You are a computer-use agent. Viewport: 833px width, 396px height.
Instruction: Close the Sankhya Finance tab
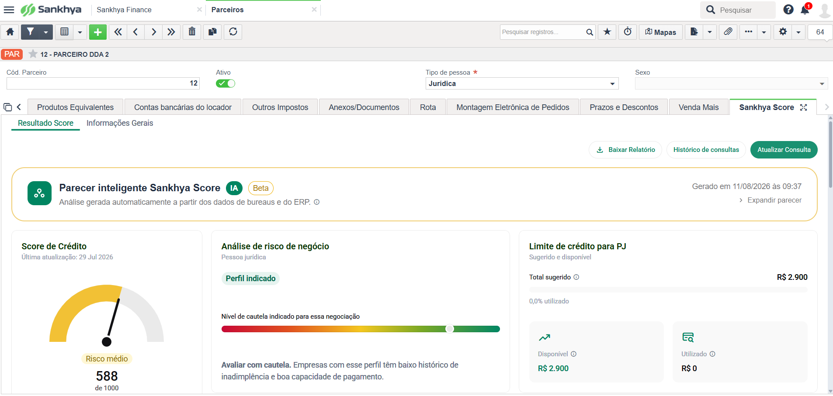[x=199, y=10]
